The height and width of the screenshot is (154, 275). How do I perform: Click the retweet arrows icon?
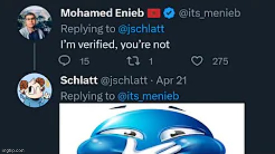point(133,61)
